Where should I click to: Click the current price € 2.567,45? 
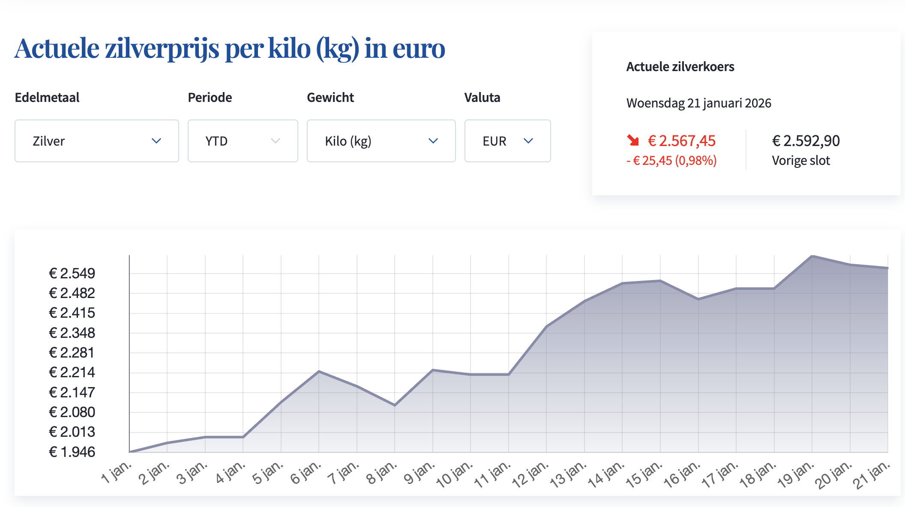coord(681,141)
